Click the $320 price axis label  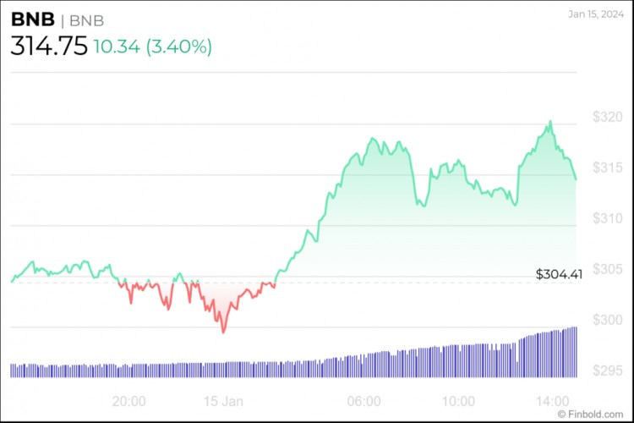pyautogui.click(x=606, y=118)
